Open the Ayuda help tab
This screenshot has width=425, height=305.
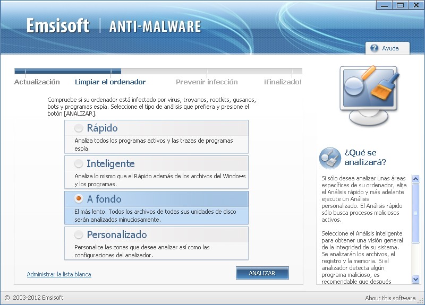pyautogui.click(x=387, y=48)
